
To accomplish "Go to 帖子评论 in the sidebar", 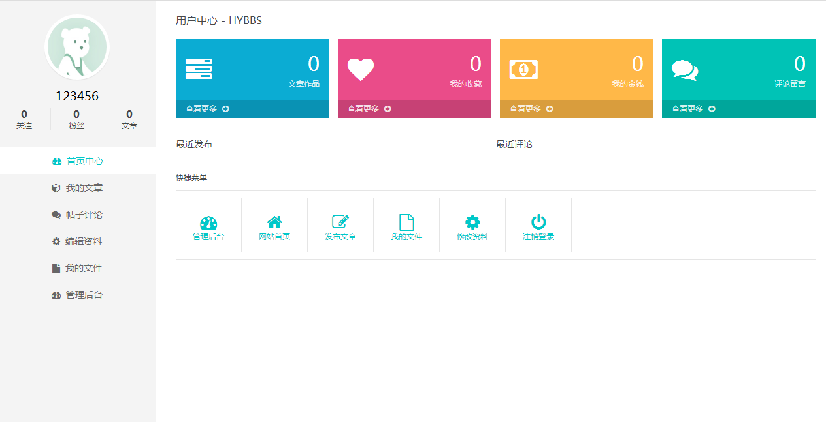I will coord(78,215).
